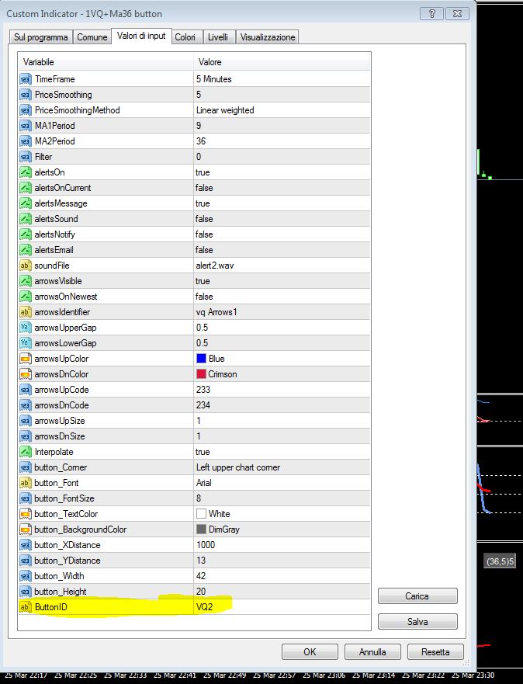The image size is (523, 684).
Task: Click the color-type icon beside arrowsUpColor
Action: click(26, 359)
